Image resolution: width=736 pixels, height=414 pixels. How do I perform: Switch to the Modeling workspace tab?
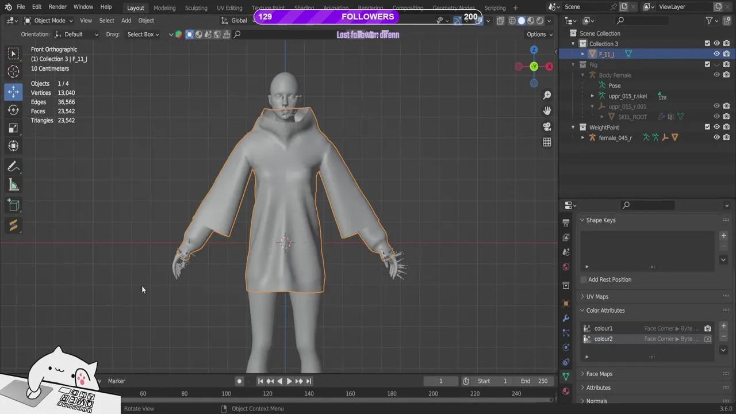pyautogui.click(x=164, y=8)
